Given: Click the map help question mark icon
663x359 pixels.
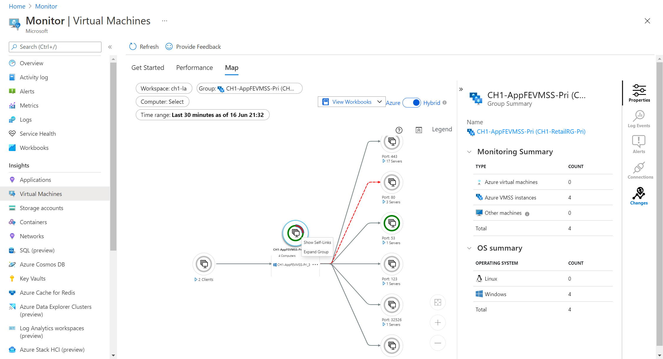Looking at the screenshot, I should [399, 130].
